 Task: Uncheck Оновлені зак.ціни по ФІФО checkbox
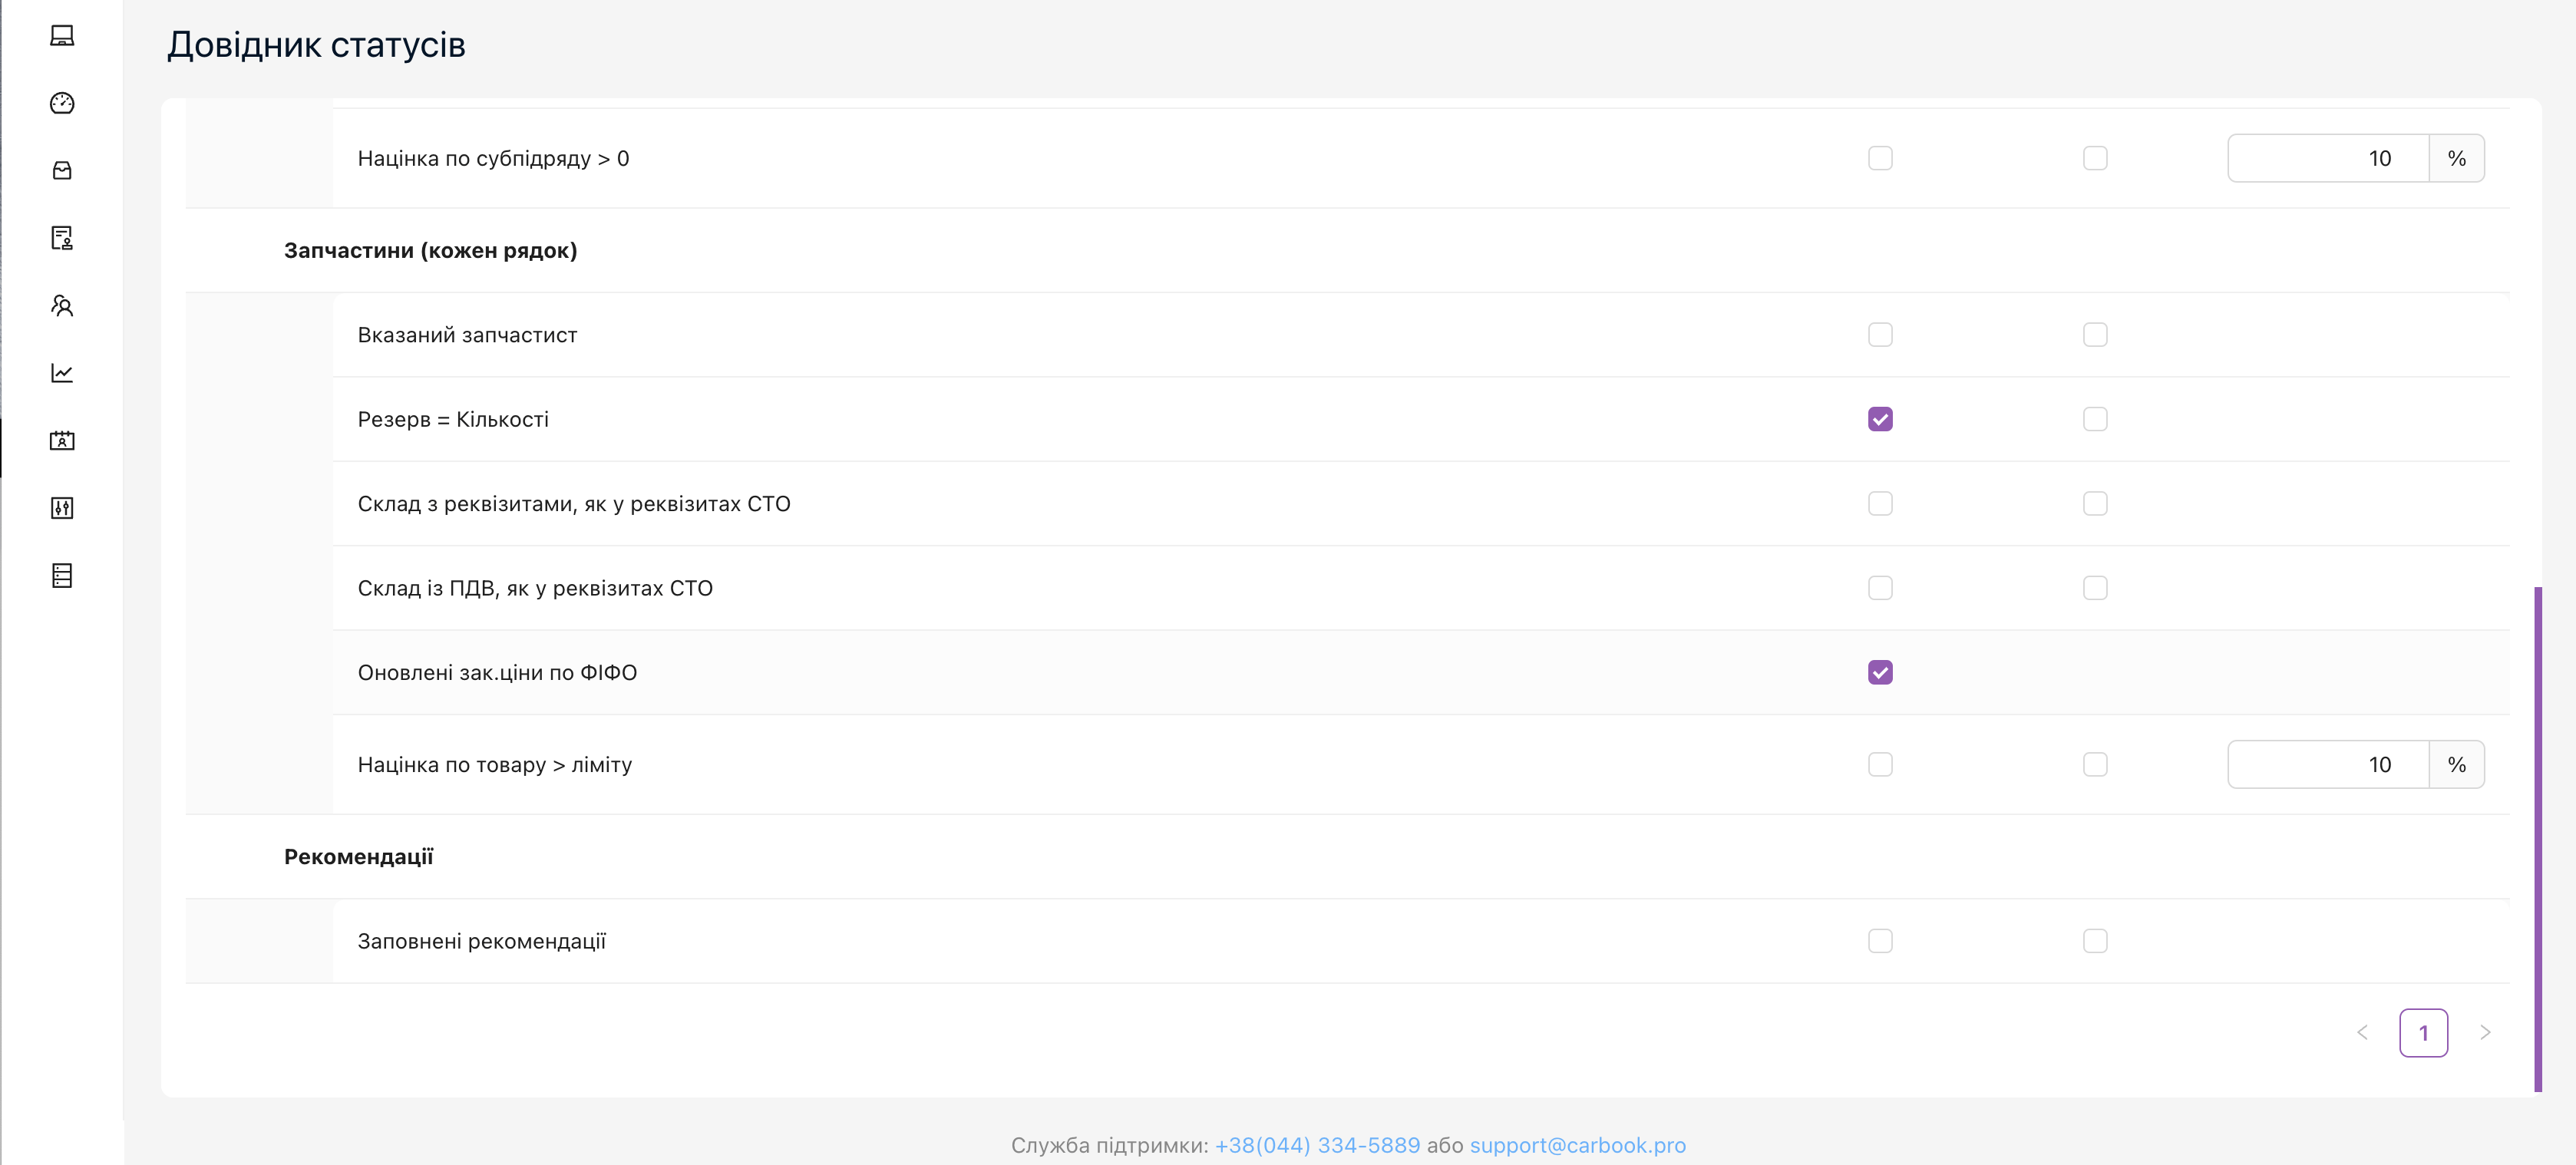(1880, 673)
